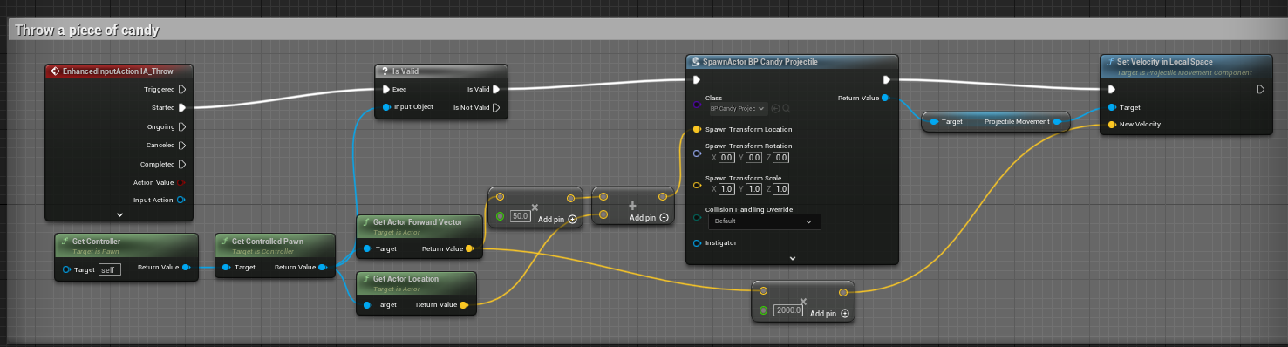Click Target pin on Get Controlled Pawn
Screen dimensions: 1288x347
tap(227, 268)
